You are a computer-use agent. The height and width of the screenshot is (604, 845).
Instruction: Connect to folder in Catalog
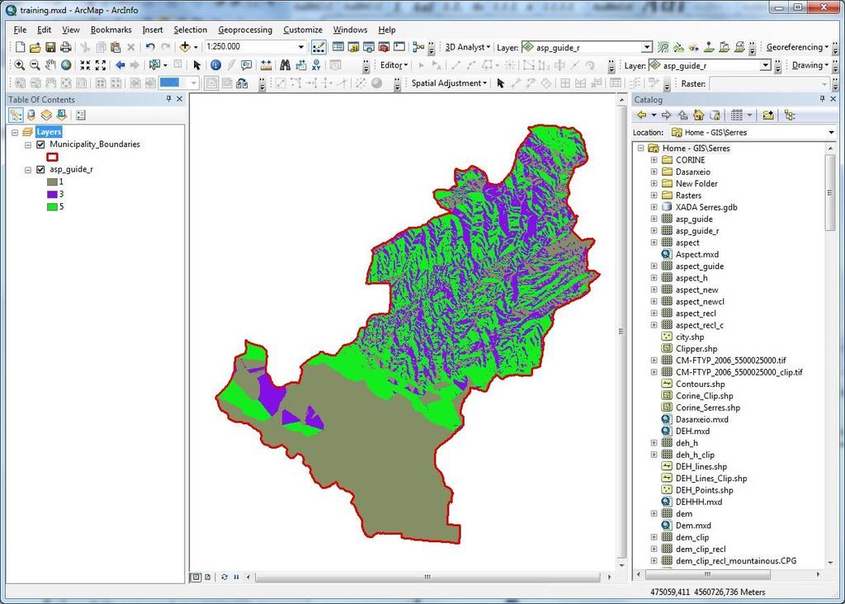(768, 116)
